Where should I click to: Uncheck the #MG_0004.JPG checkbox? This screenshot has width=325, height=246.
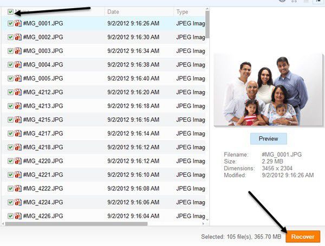click(x=10, y=65)
